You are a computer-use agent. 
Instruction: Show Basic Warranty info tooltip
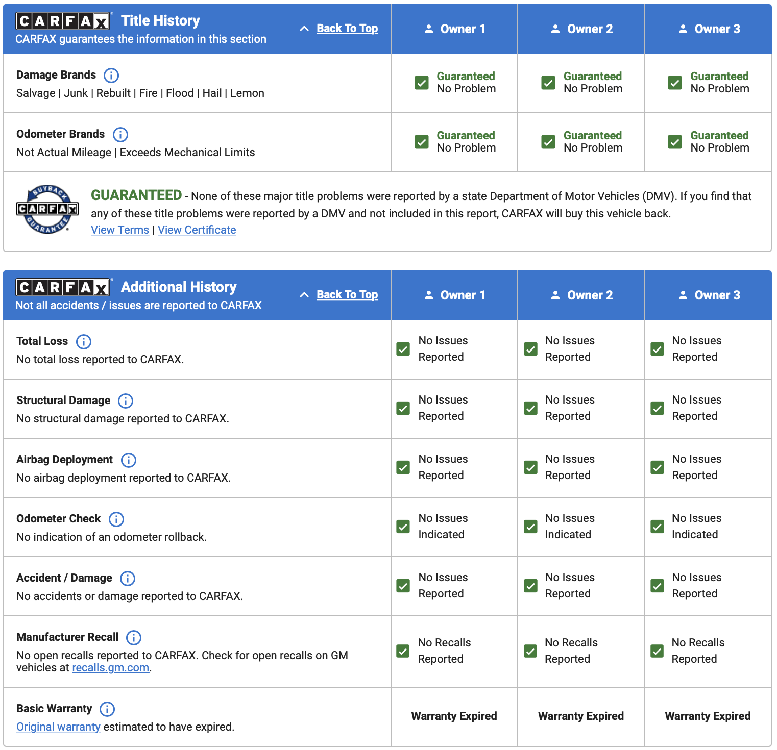point(107,709)
